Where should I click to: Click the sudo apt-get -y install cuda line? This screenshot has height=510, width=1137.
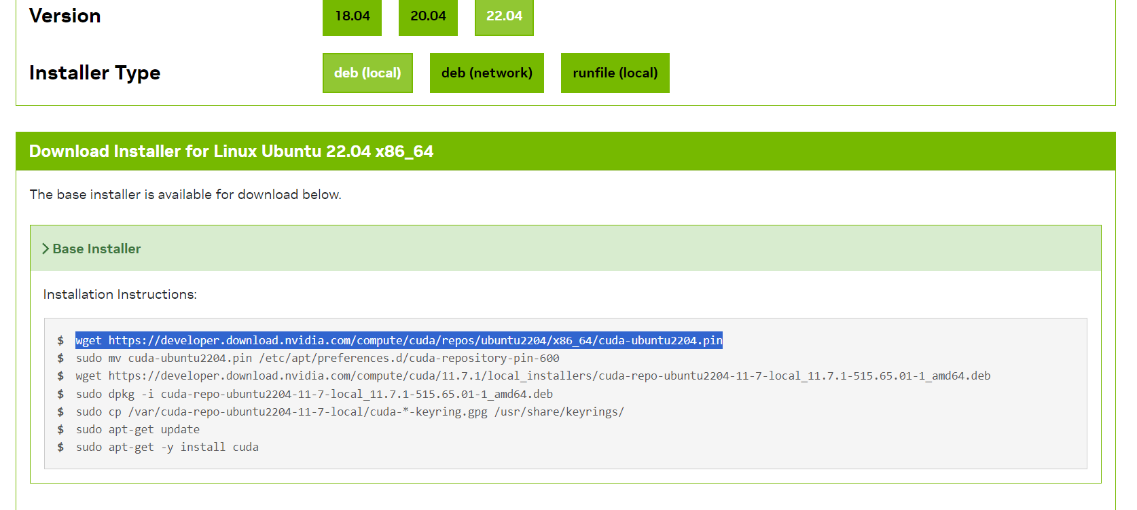click(x=167, y=447)
